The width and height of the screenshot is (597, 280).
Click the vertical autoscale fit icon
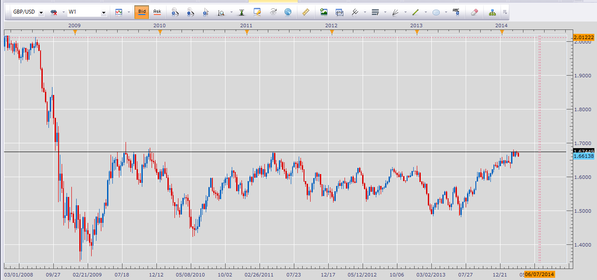[x=242, y=12]
